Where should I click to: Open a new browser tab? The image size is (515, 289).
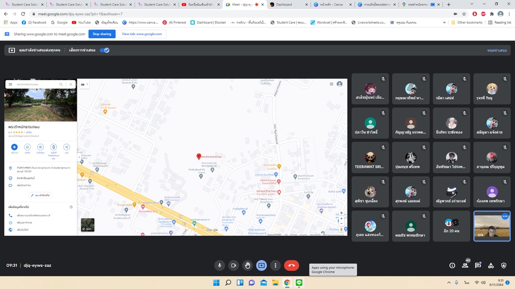click(449, 5)
